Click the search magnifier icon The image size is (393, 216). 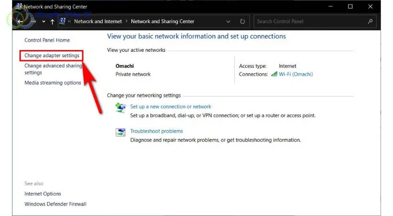pos(370,22)
